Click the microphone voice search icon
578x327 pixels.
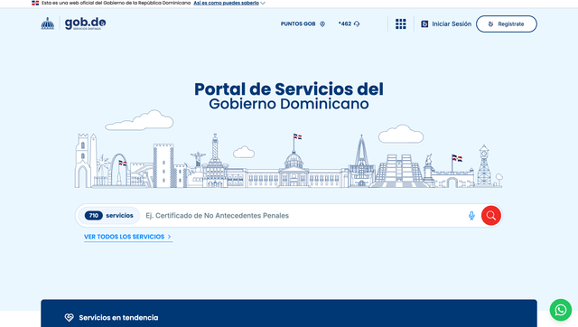(x=471, y=216)
